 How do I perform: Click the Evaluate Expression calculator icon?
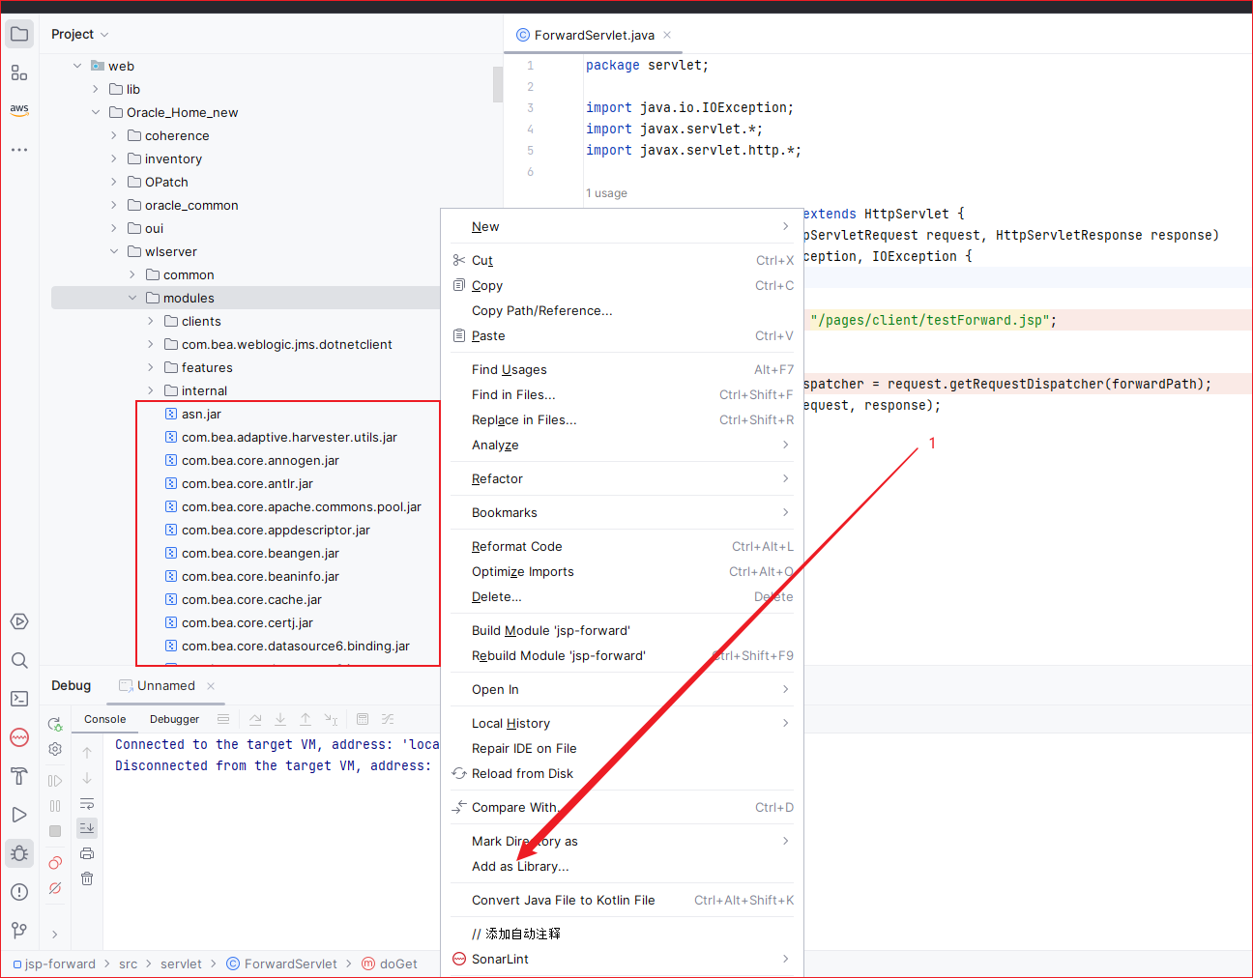click(363, 719)
